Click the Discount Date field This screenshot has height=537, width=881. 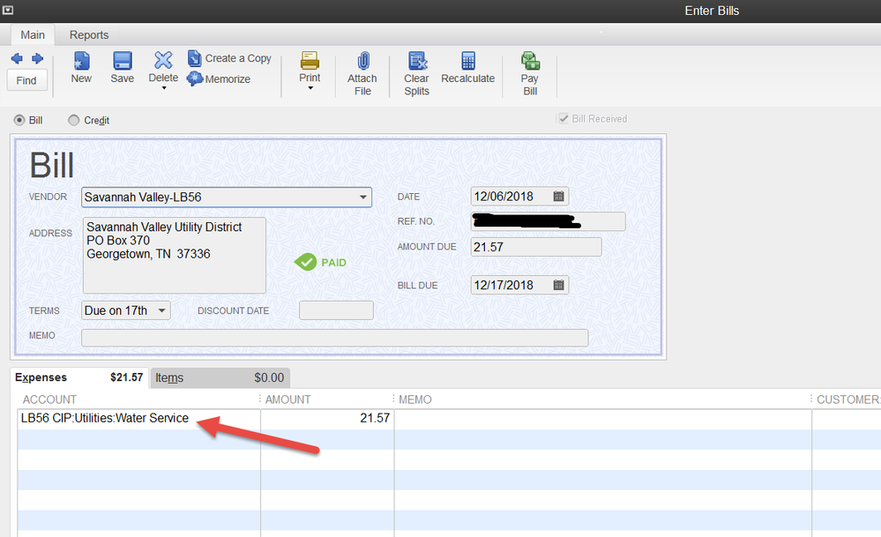pos(336,310)
